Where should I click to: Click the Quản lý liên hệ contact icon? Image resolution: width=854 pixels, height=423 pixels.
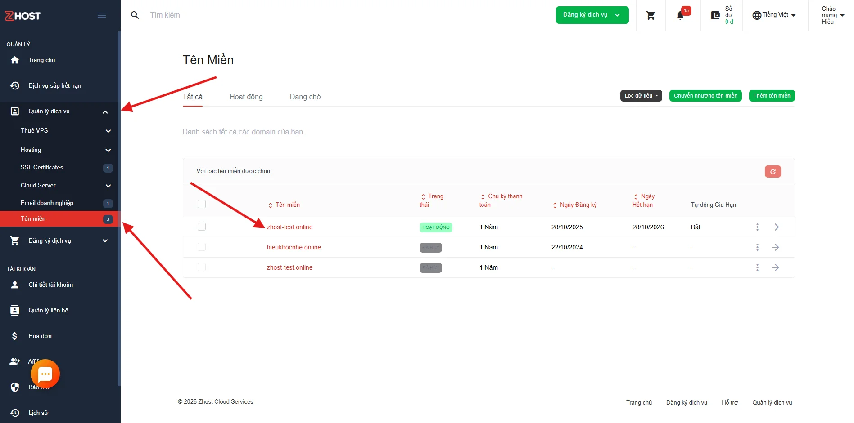coord(15,310)
